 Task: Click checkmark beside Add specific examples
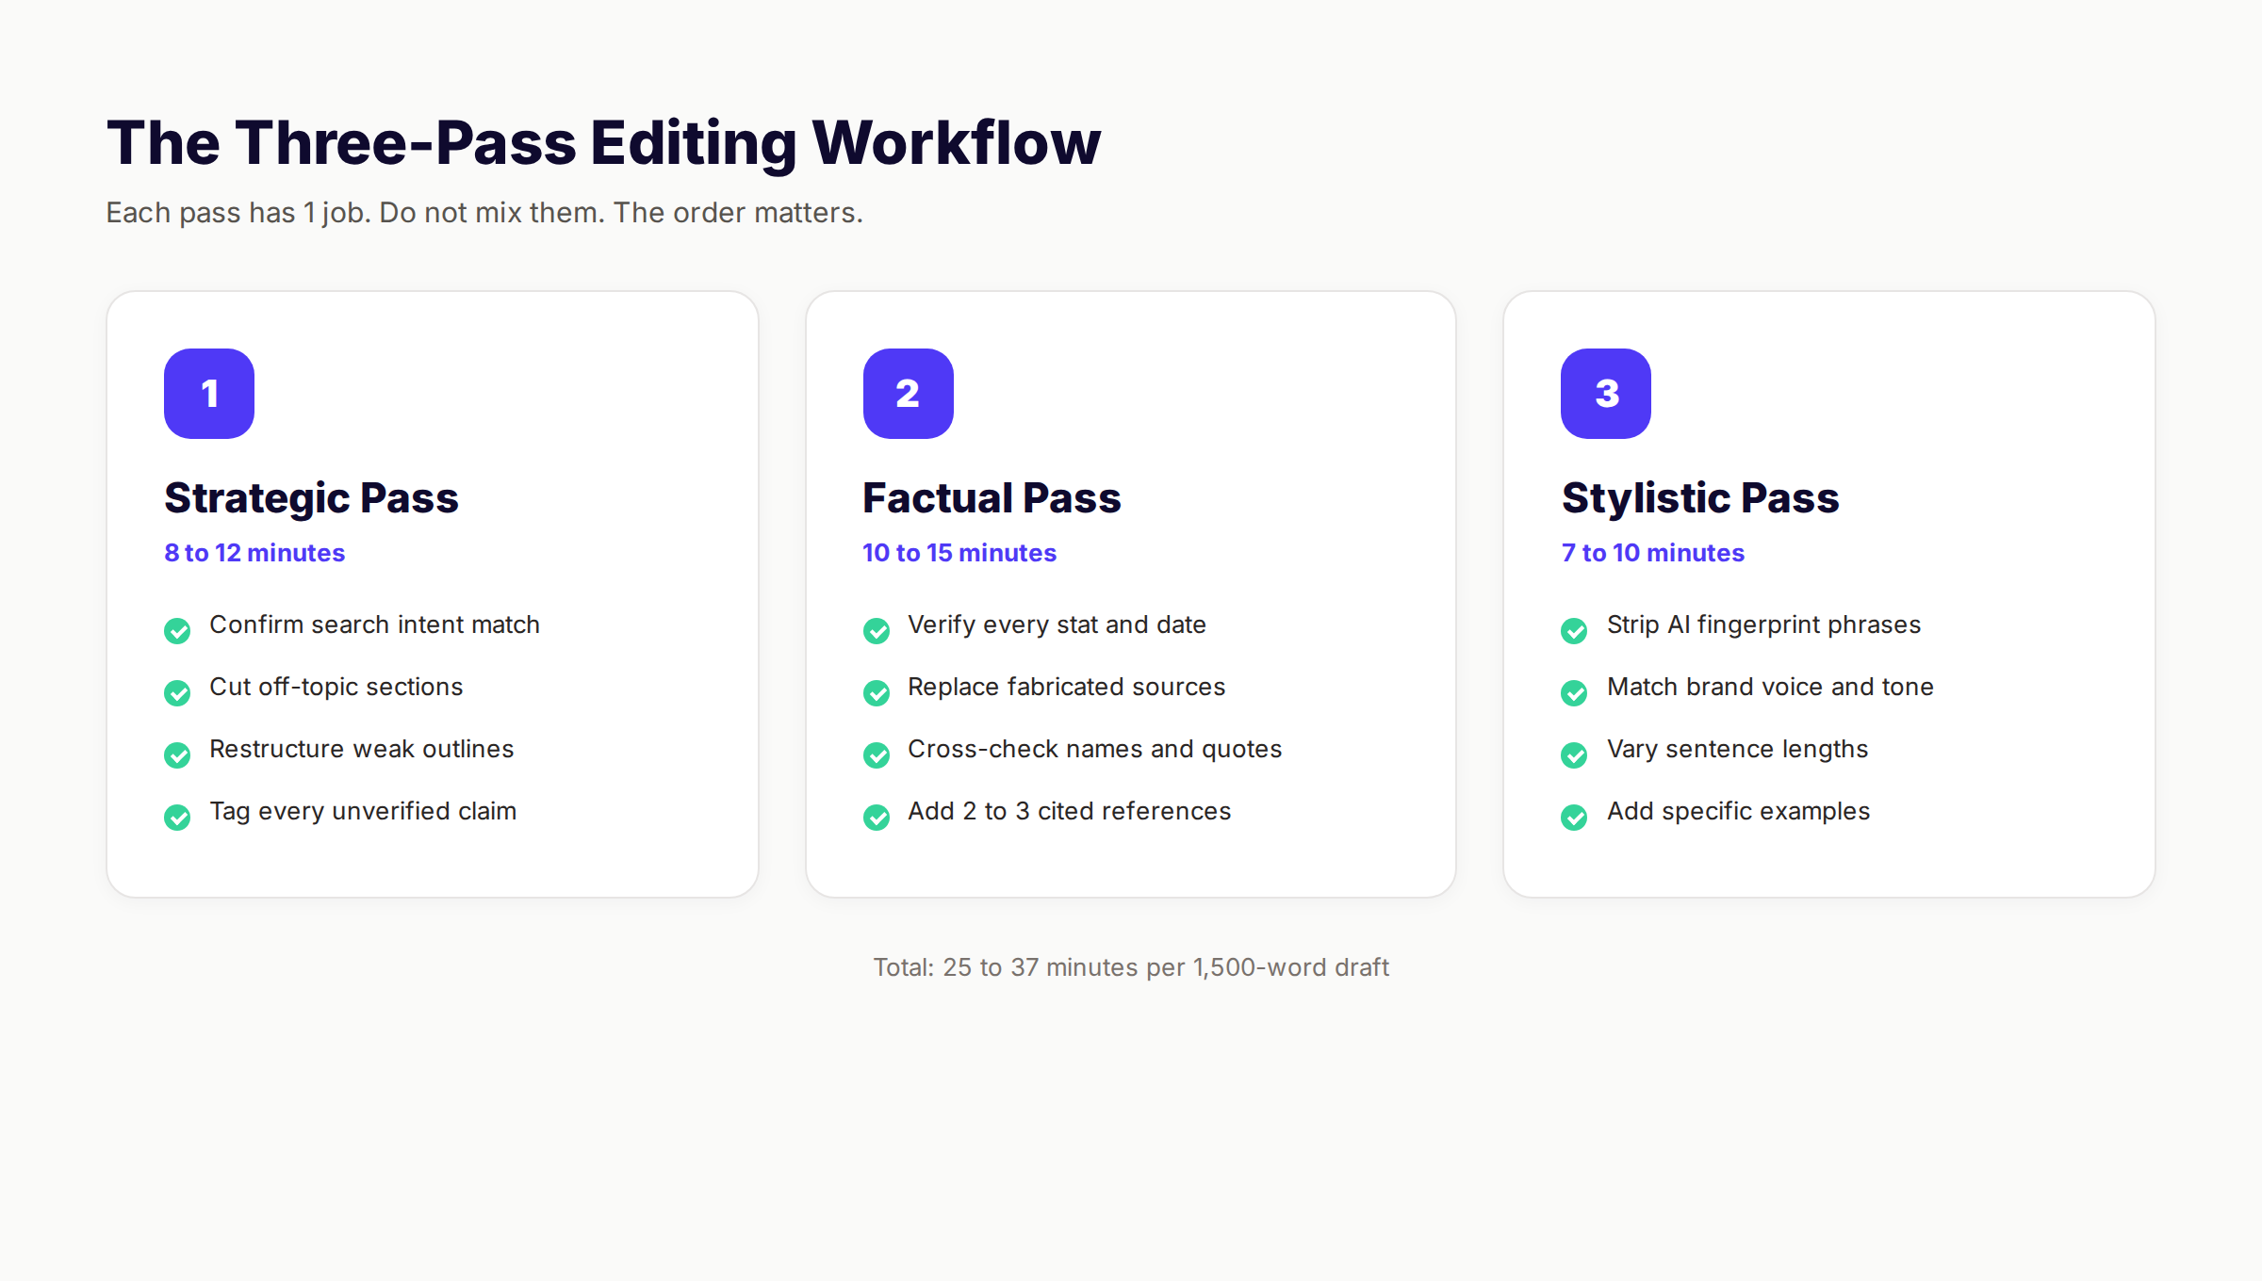1574,817
